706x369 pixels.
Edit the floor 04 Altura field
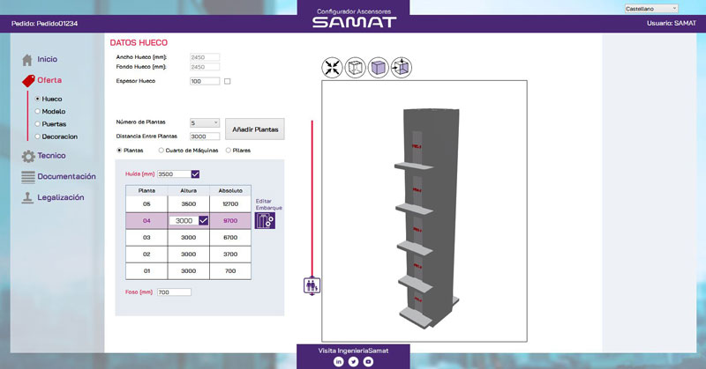184,221
